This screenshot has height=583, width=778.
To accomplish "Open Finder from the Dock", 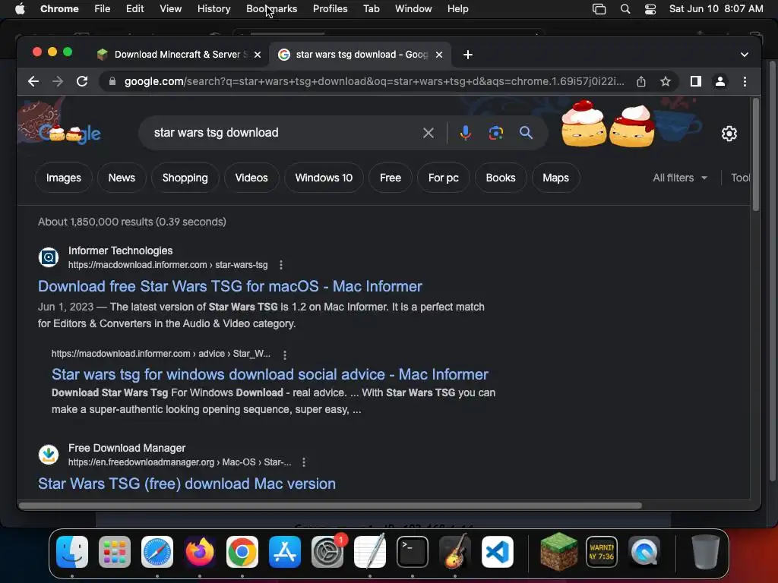I will tap(72, 552).
